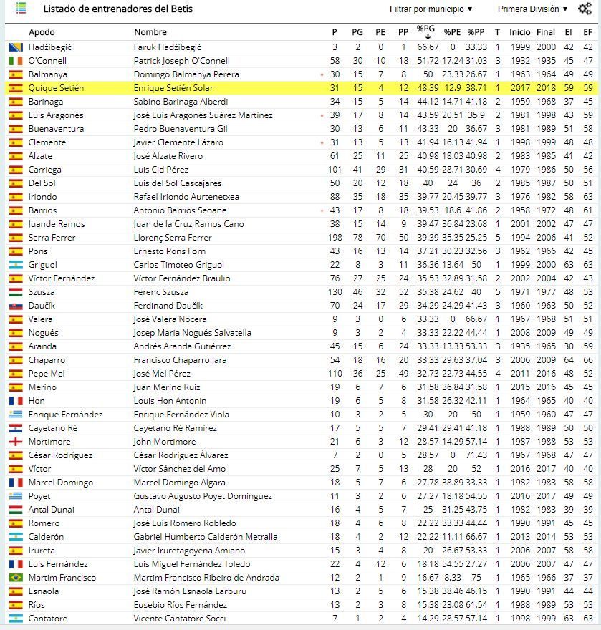Image resolution: width=601 pixels, height=630 pixels.
Task: Open the settings gears icon
Action: 585,9
